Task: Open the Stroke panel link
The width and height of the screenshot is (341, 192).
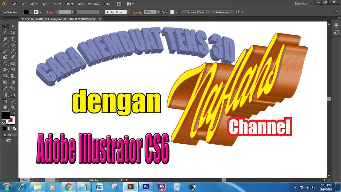Action: point(50,12)
